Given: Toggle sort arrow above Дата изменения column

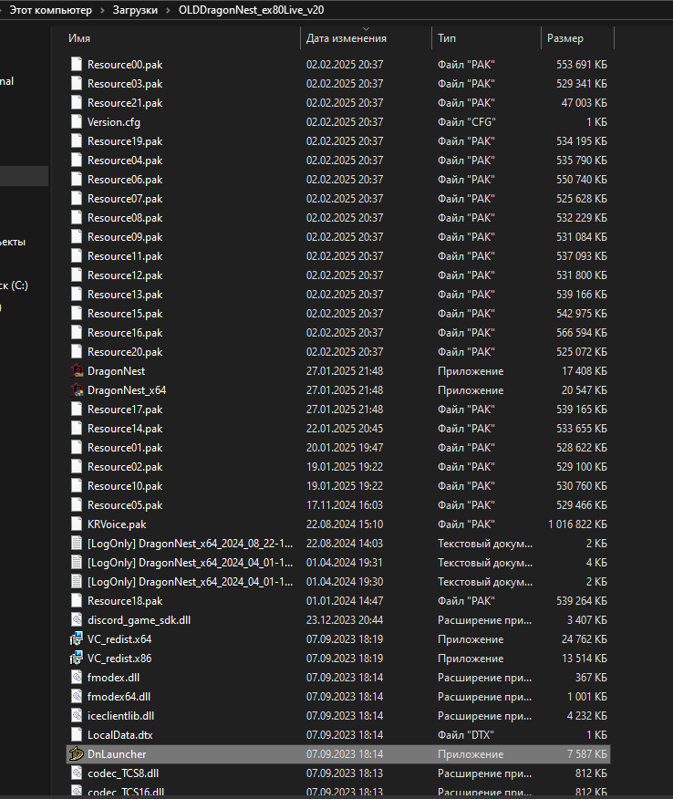Looking at the screenshot, I should pos(366,28).
